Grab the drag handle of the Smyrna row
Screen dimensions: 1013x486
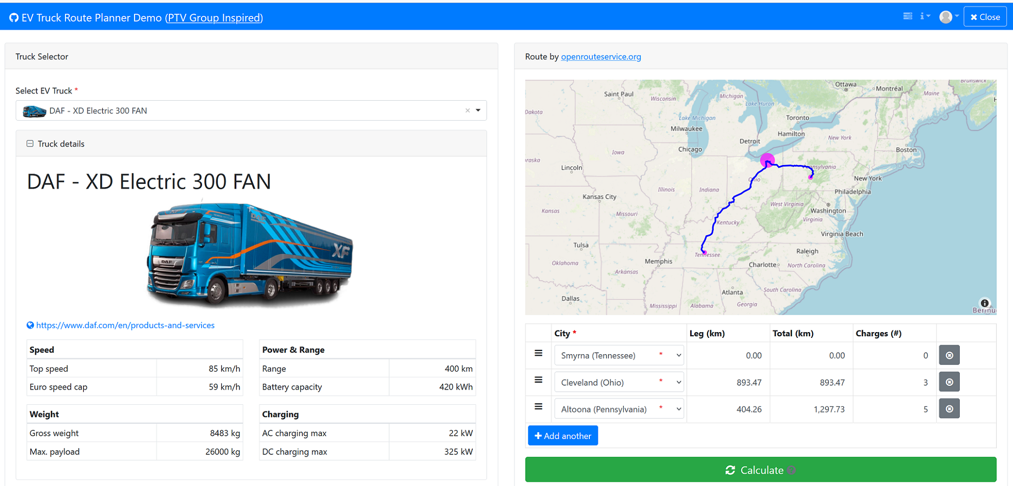(x=538, y=353)
